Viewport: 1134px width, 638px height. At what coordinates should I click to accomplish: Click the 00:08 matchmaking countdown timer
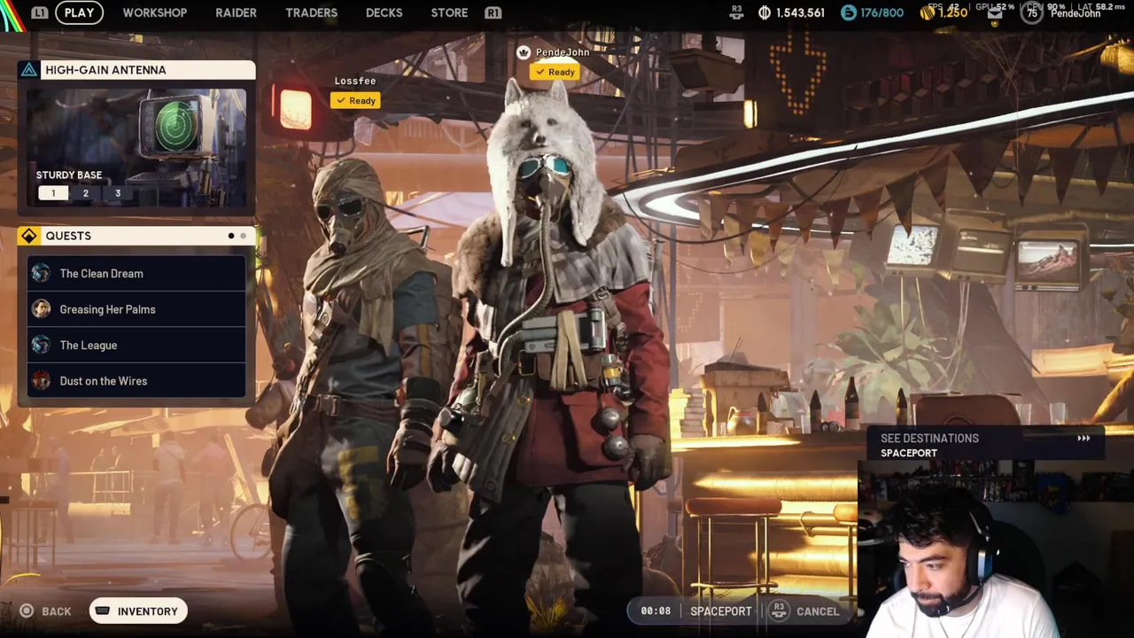(656, 611)
